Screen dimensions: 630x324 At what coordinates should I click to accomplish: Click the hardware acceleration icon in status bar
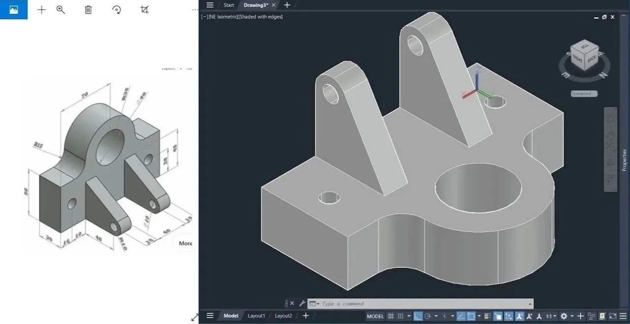(x=601, y=316)
